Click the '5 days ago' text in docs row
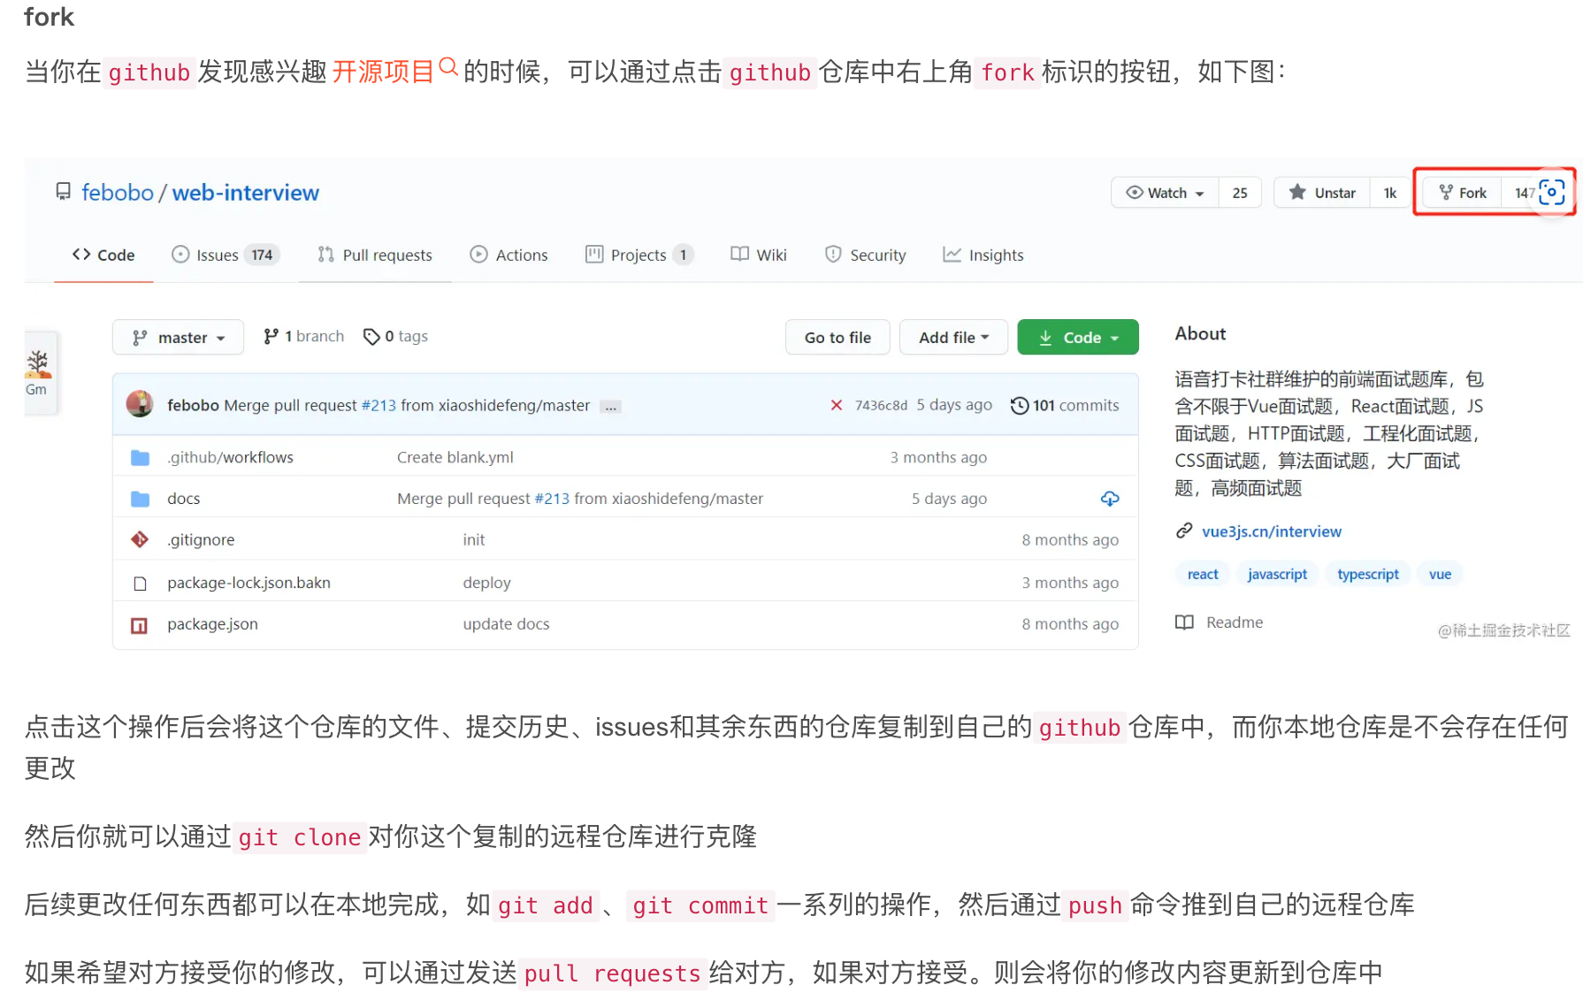This screenshot has width=1583, height=1008. click(949, 499)
